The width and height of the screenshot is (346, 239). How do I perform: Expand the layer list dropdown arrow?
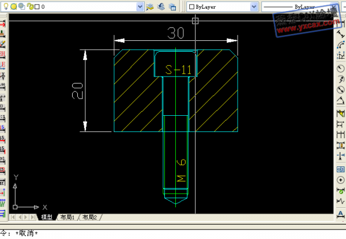(140, 7)
